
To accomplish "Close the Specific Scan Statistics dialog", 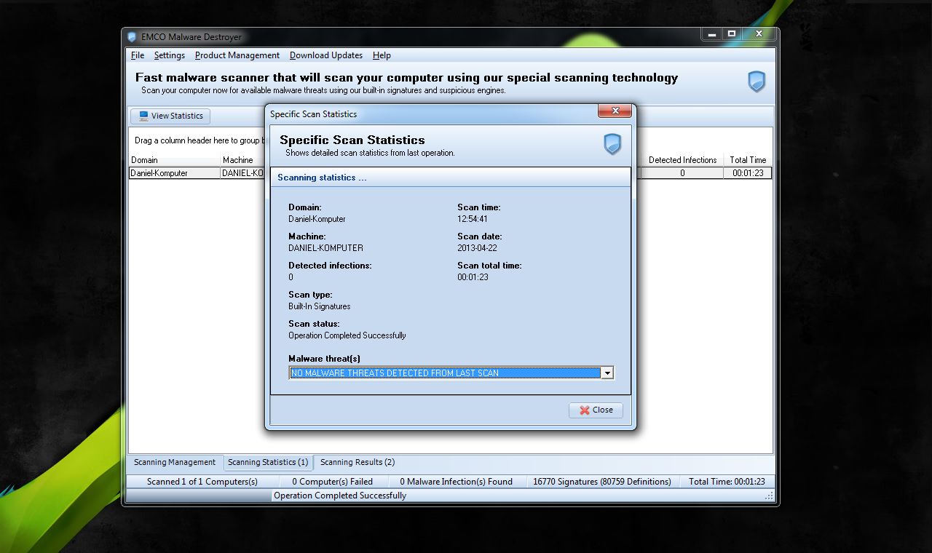I will coord(596,410).
